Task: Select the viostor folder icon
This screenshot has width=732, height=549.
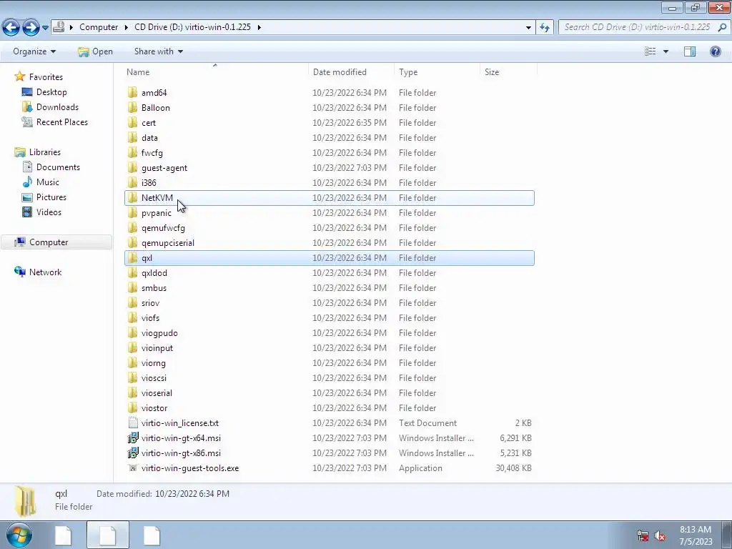Action: coord(132,407)
